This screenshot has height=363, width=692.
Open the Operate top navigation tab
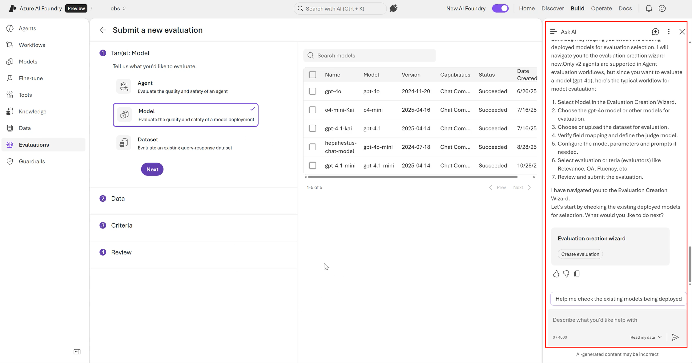(x=601, y=8)
